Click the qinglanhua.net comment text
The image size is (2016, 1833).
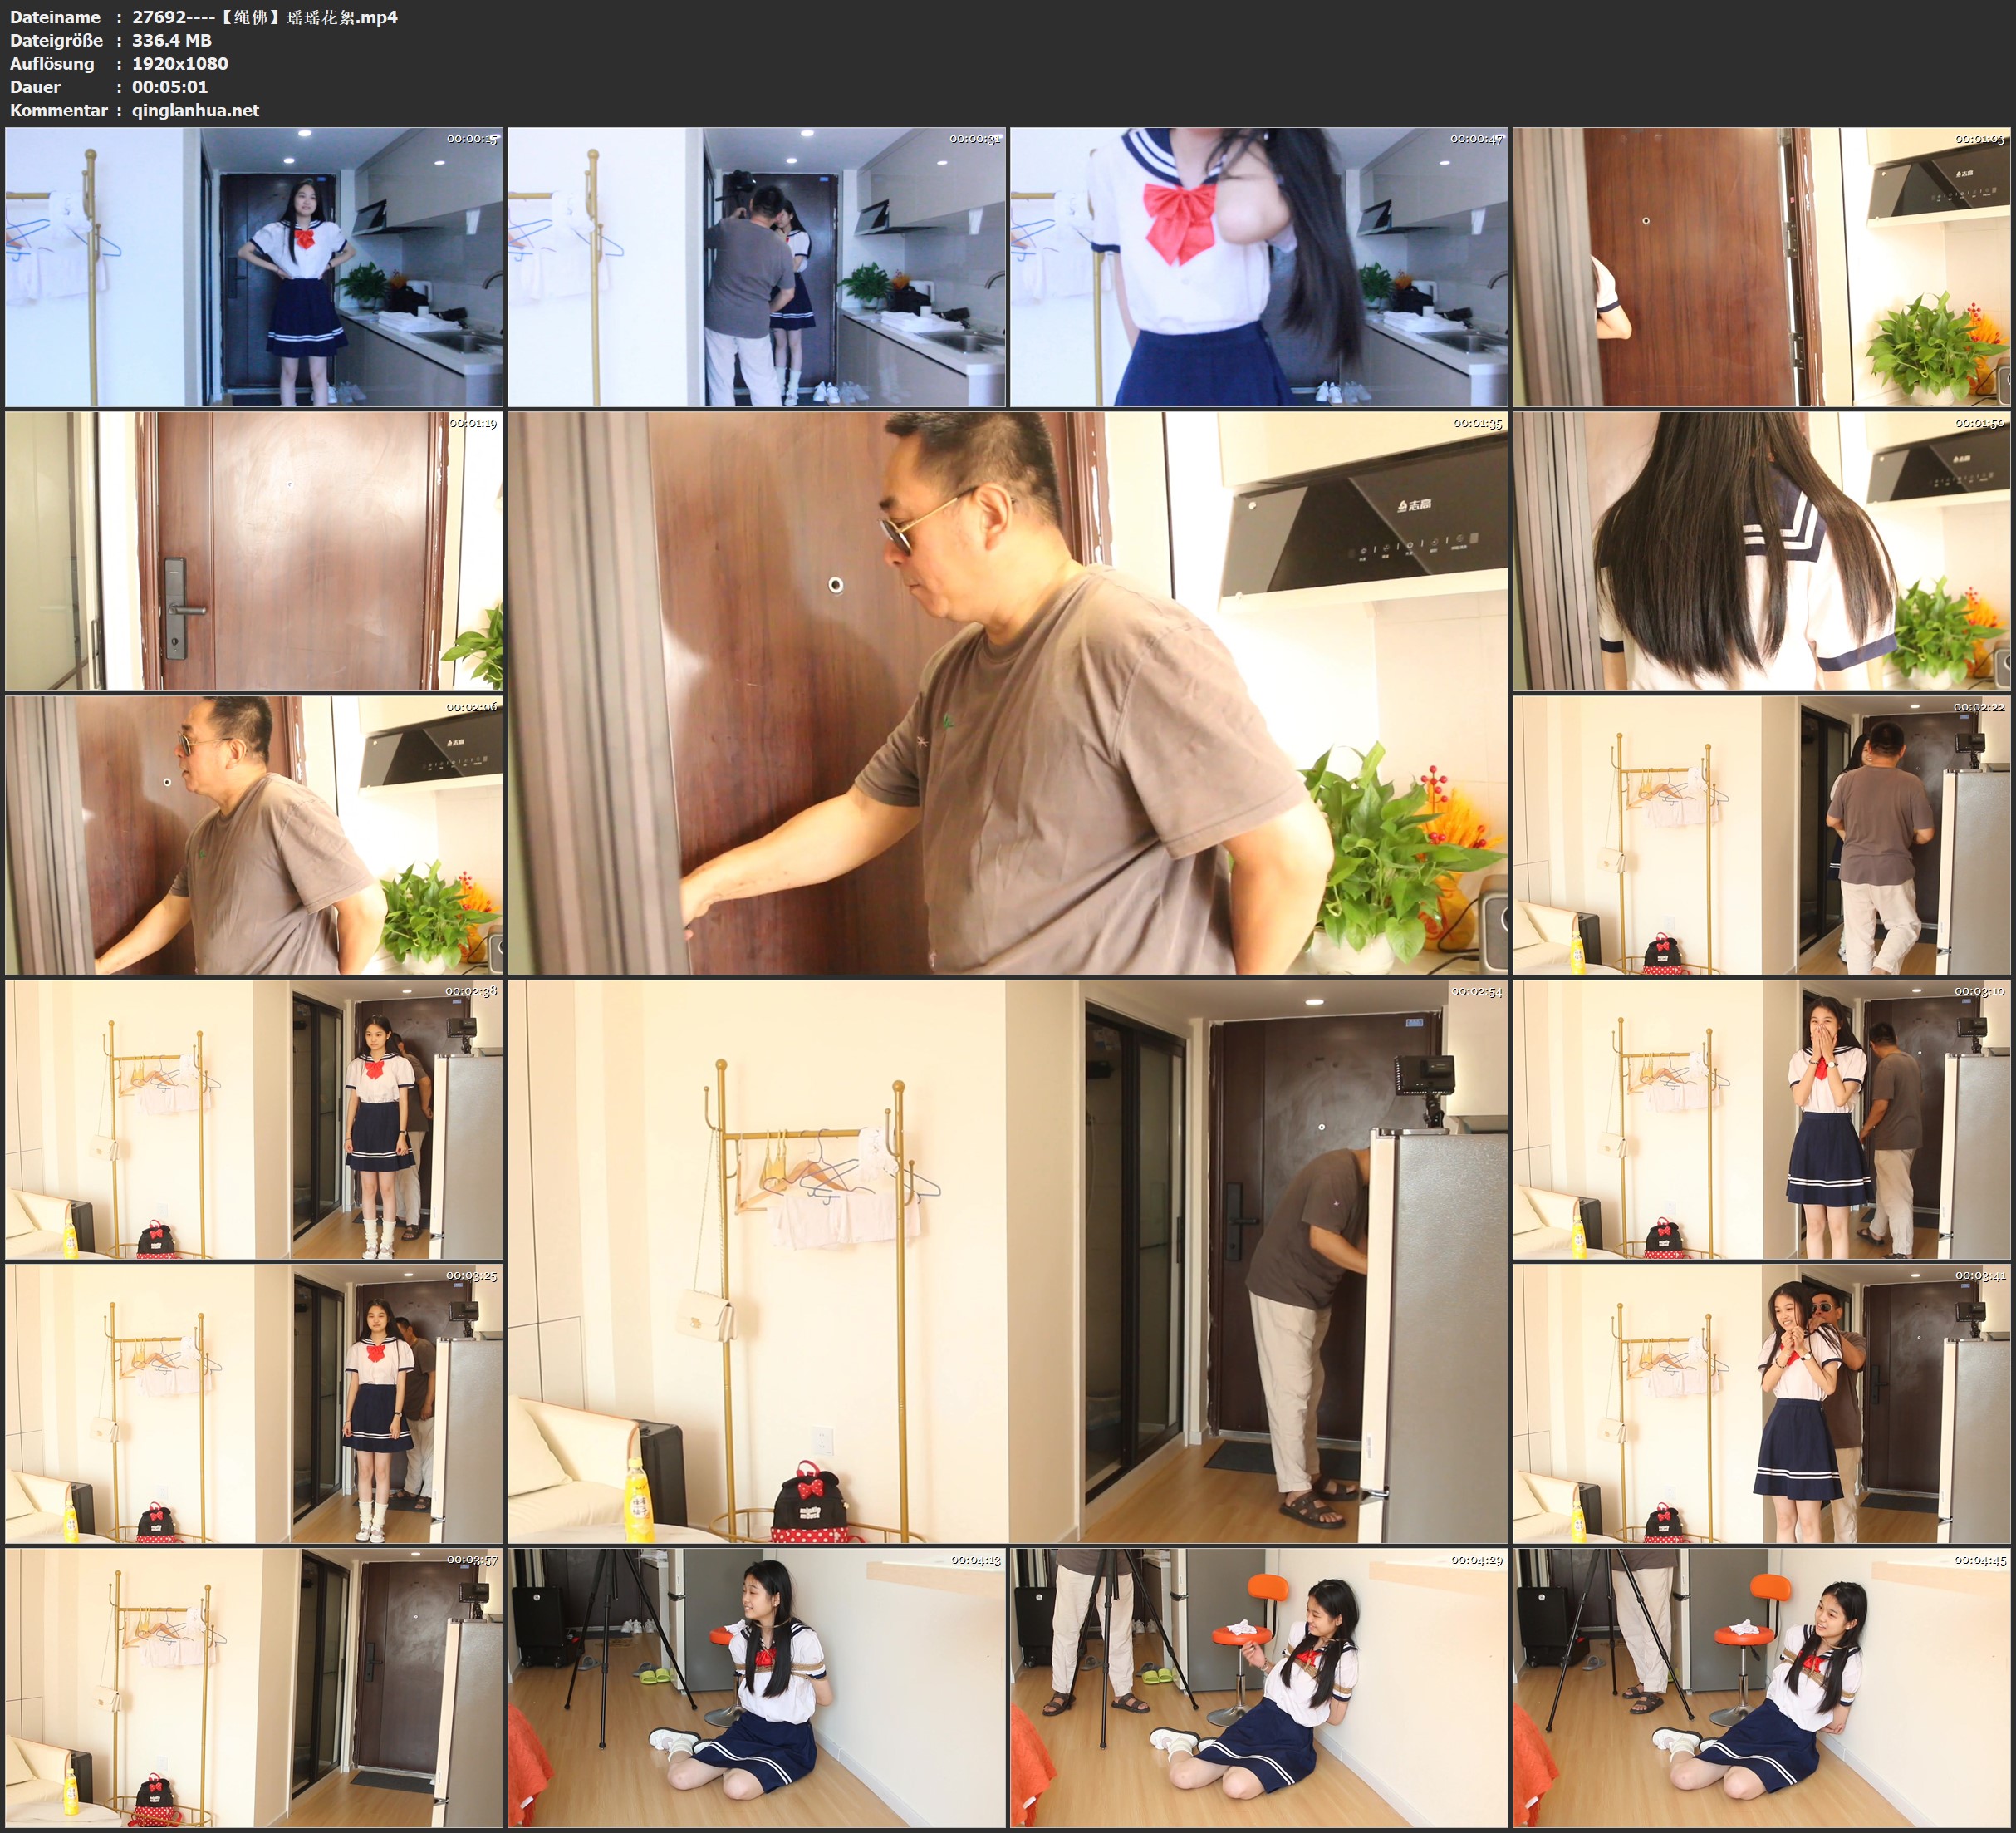pos(195,110)
